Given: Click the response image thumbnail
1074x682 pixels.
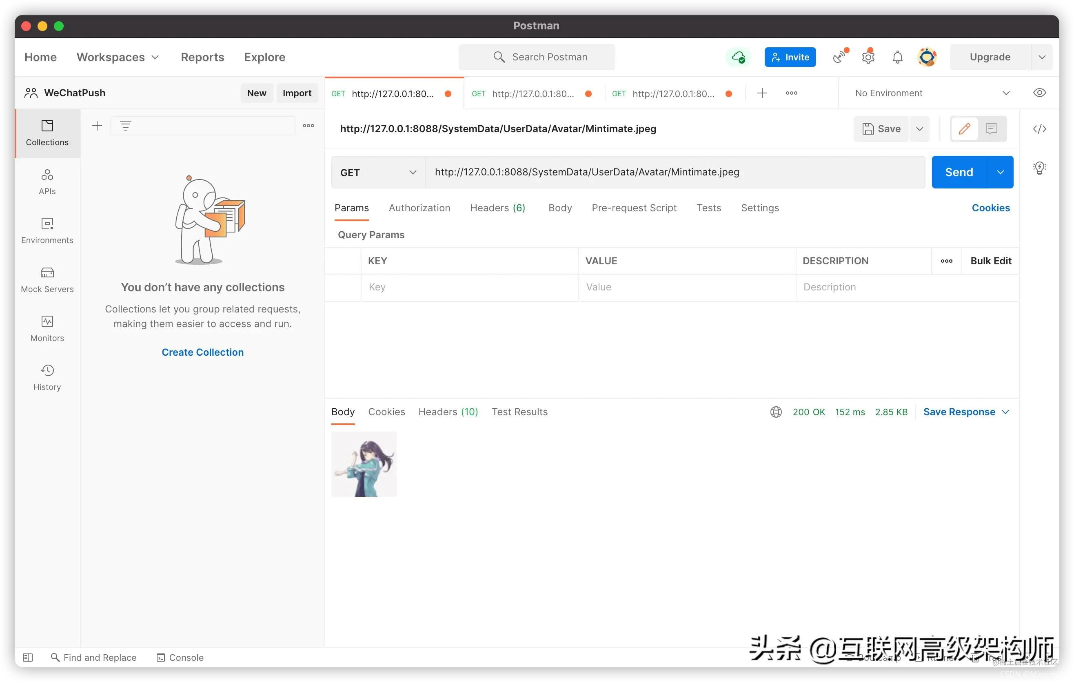Looking at the screenshot, I should [364, 464].
